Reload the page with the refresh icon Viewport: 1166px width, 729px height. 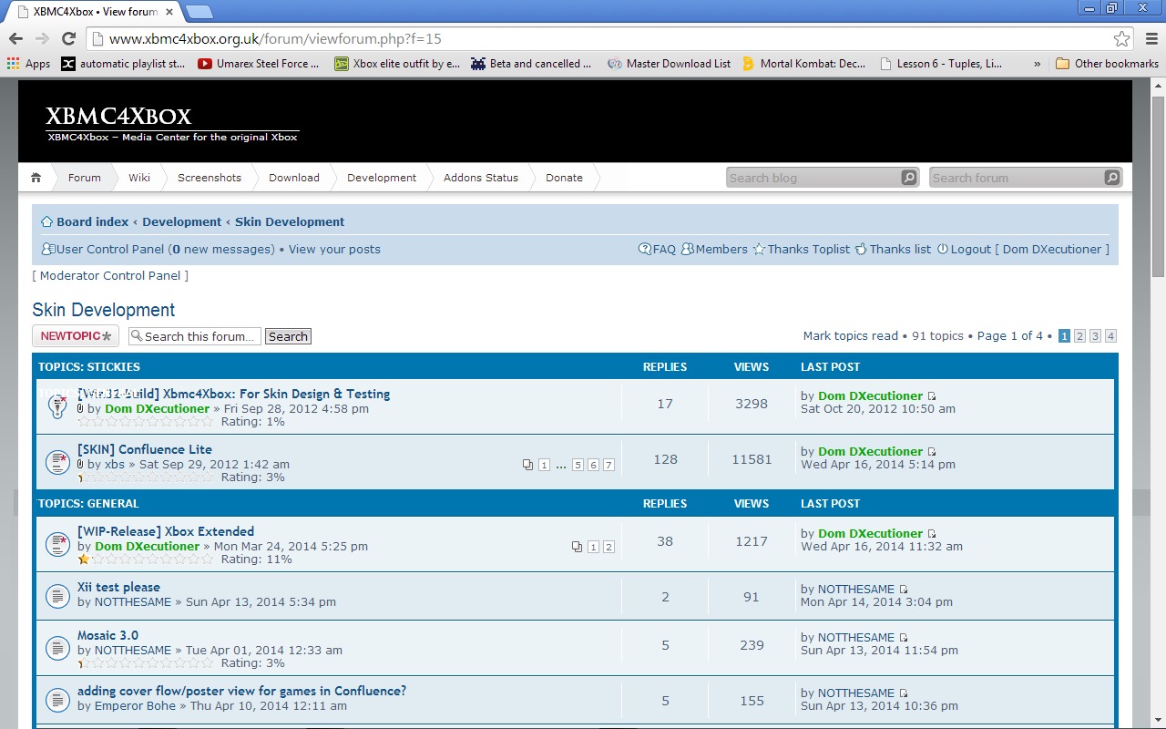[x=68, y=38]
